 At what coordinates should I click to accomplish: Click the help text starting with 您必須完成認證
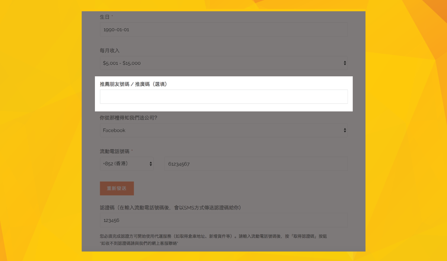213,236
